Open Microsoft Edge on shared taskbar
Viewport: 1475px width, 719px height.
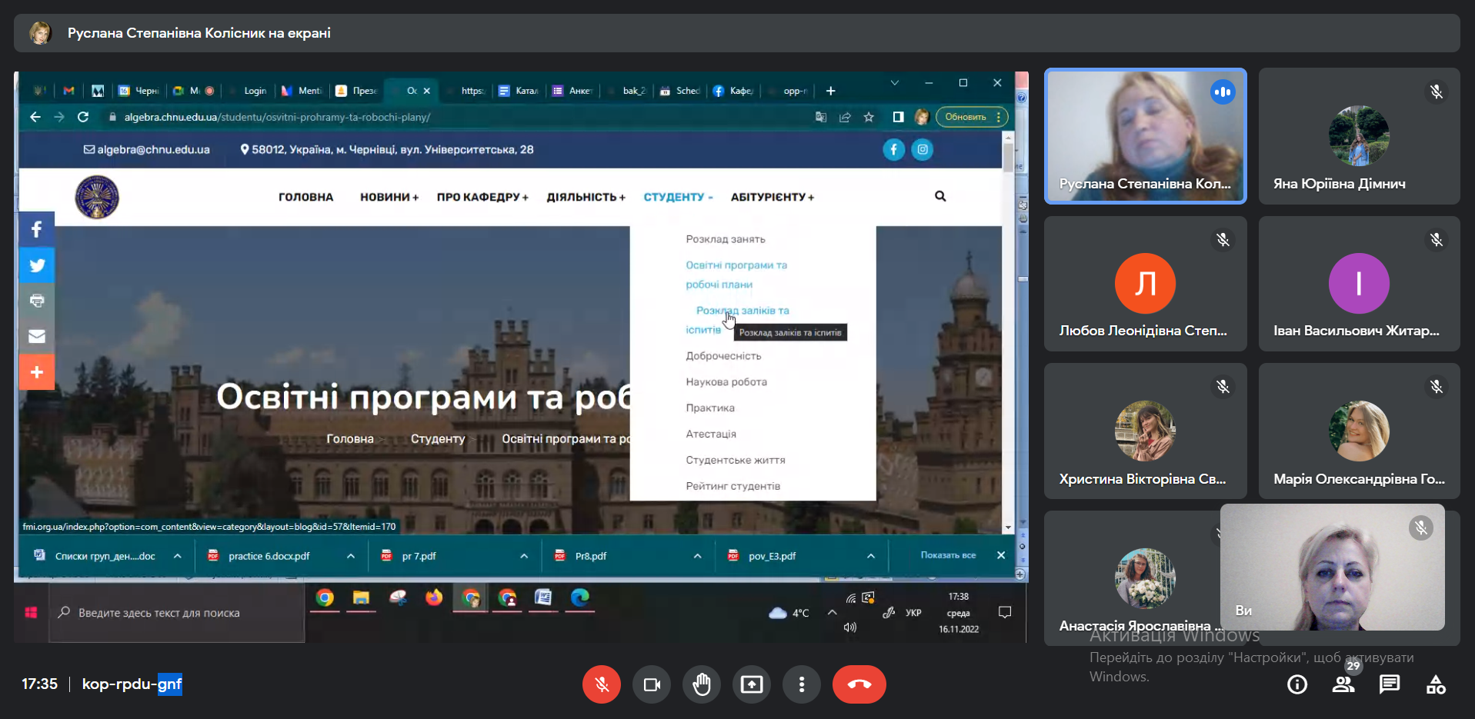point(580,598)
